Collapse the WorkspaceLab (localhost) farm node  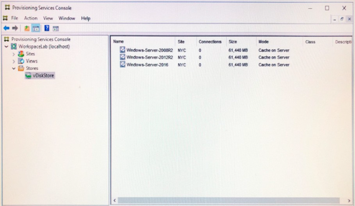(6, 47)
